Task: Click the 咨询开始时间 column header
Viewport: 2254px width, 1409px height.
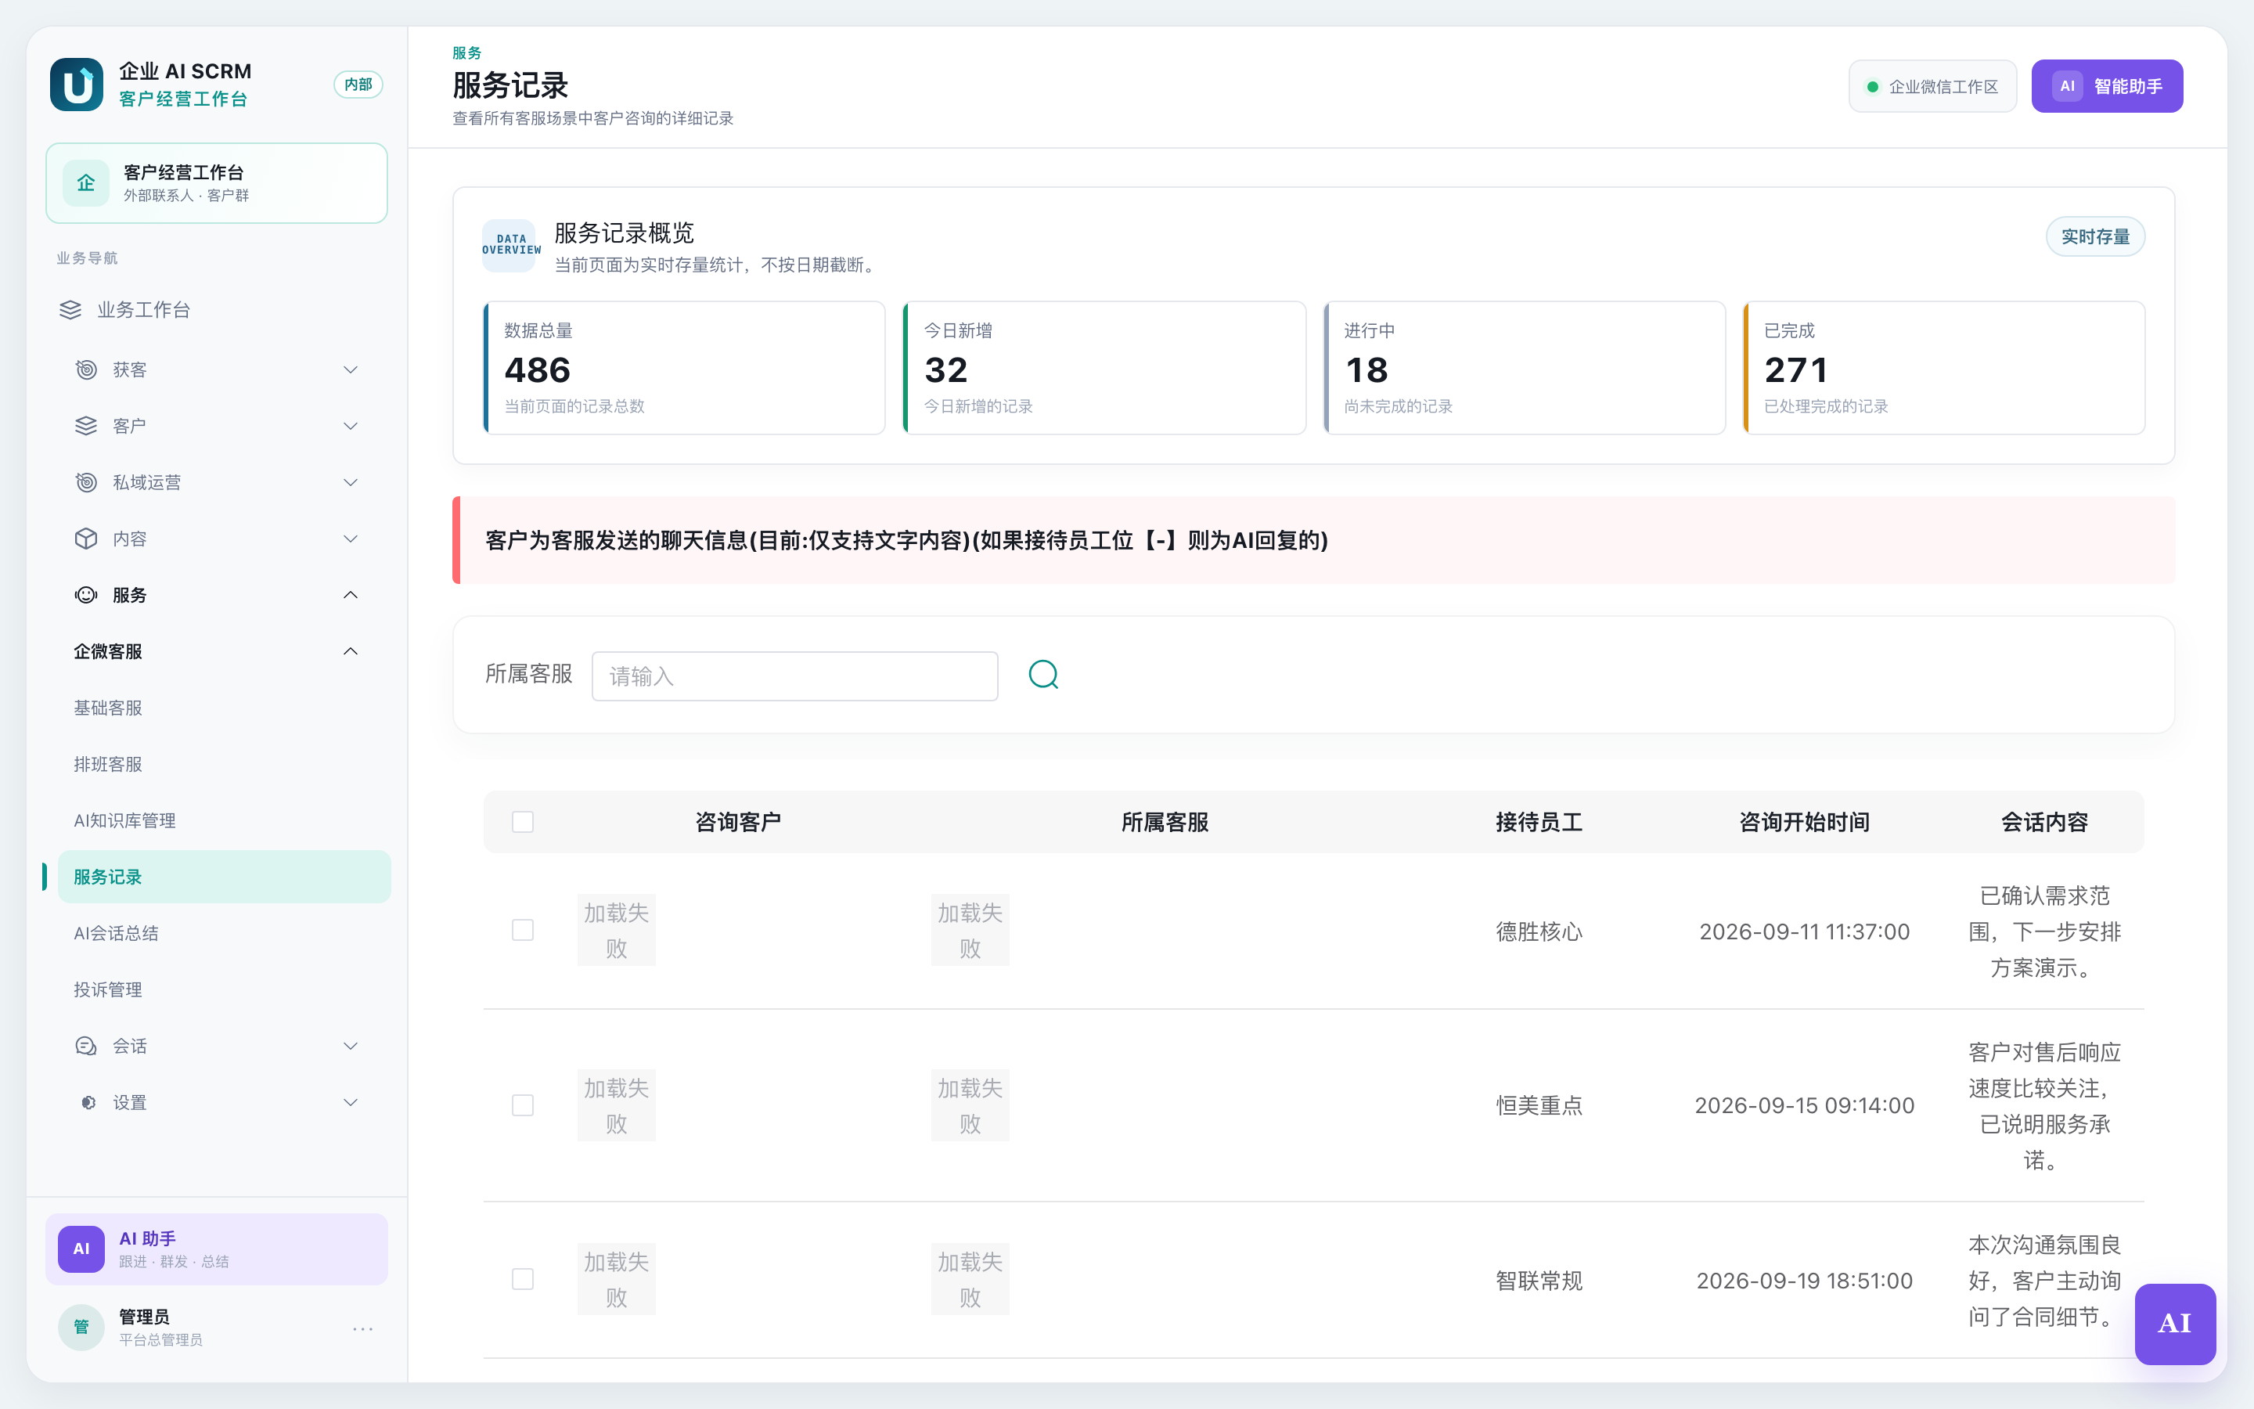Action: point(1804,822)
